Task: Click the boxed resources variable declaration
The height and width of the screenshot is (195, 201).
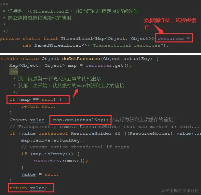Action: 174,38
